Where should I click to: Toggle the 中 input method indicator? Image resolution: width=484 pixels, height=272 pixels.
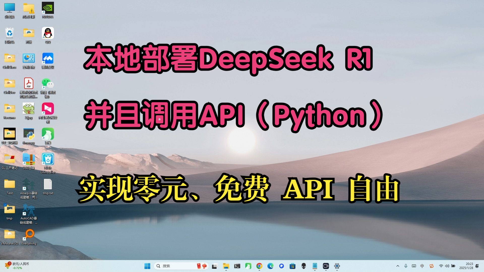click(422, 266)
